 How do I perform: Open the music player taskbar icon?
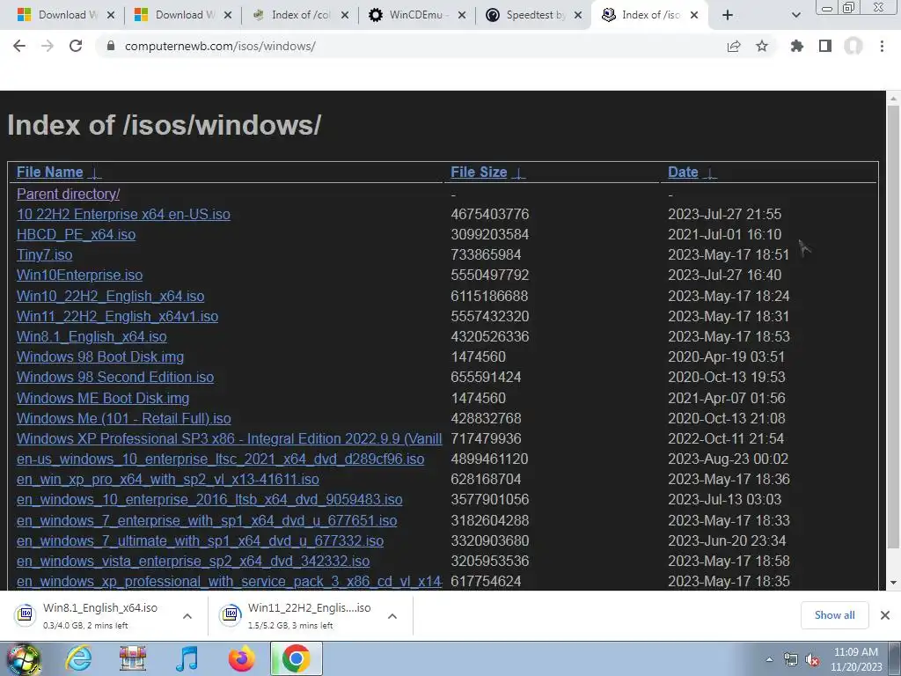click(187, 658)
